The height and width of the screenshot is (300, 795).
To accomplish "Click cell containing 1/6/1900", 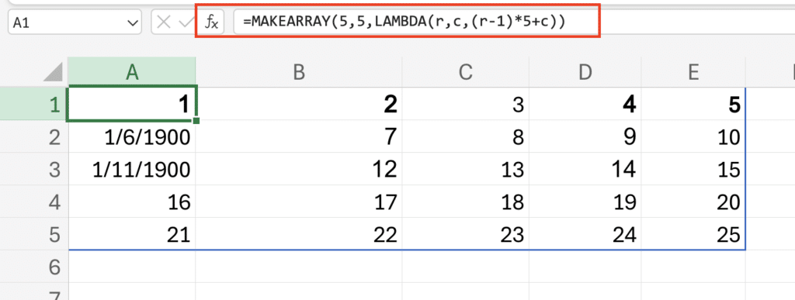I will [x=132, y=136].
